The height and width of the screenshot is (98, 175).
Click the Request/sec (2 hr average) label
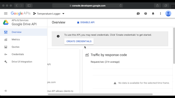(x=105, y=62)
